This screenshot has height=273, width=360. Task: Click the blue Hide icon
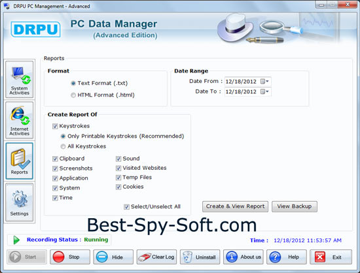101,257
